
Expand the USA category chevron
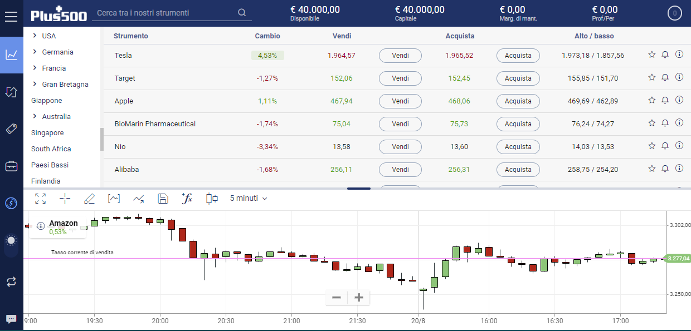(35, 36)
